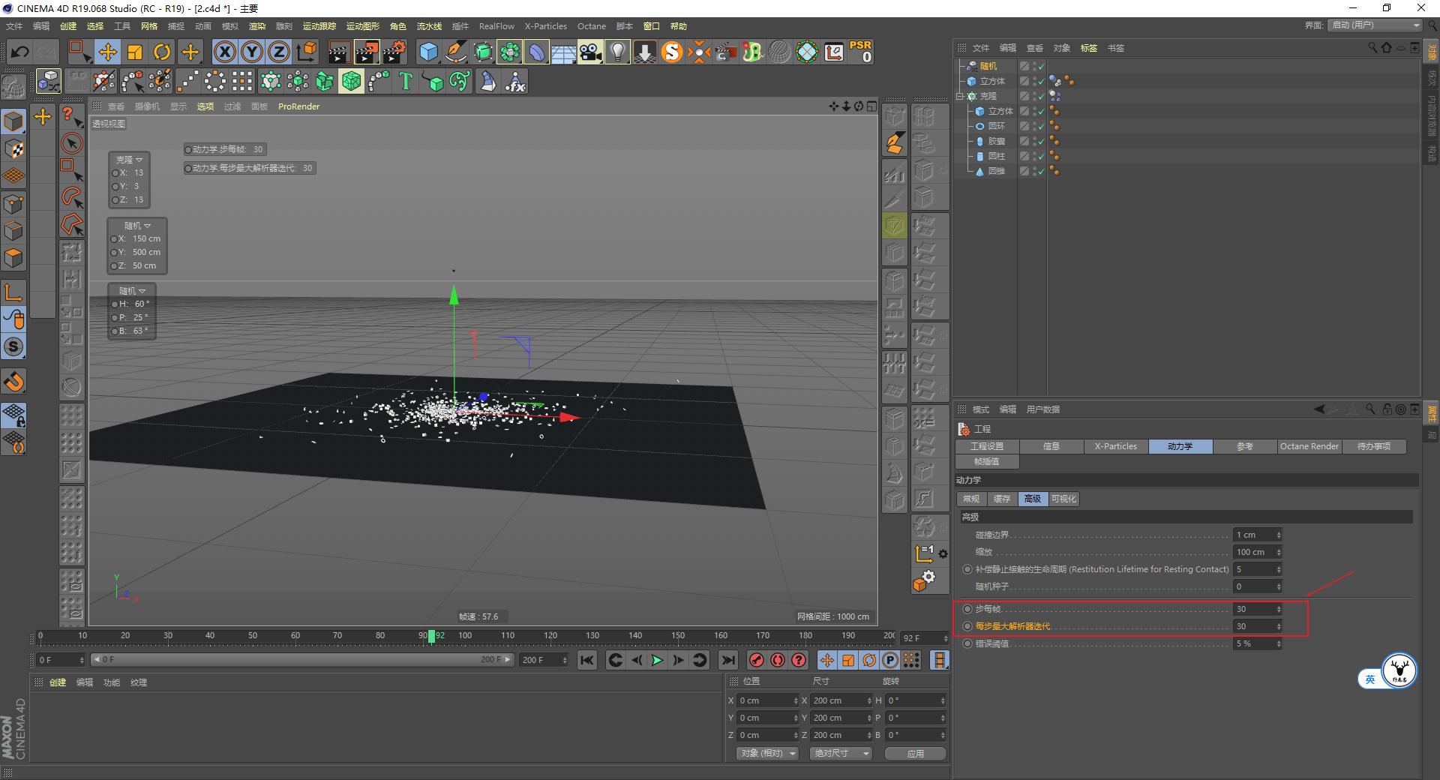Click the render to Picture Viewer icon
Viewport: 1440px width, 780px height.
366,52
